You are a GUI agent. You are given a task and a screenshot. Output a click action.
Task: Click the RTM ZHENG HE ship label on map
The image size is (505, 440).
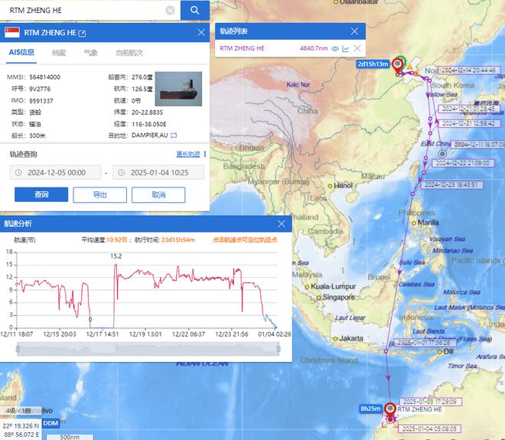tap(419, 409)
